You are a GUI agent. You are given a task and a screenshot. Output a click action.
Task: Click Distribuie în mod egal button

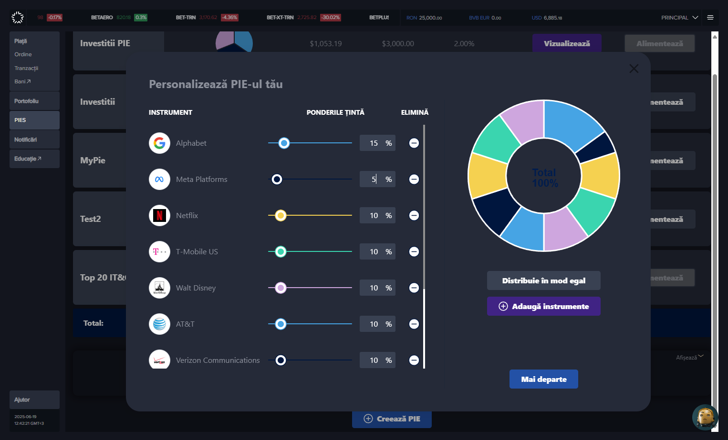click(x=544, y=280)
